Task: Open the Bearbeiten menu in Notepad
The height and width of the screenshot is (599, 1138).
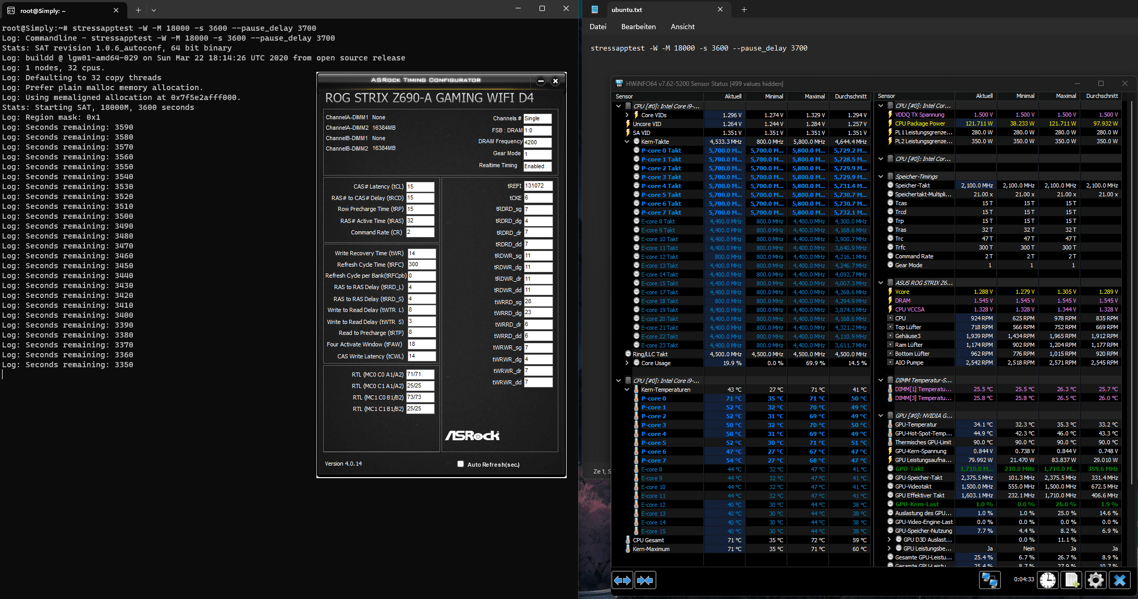Action: tap(638, 27)
